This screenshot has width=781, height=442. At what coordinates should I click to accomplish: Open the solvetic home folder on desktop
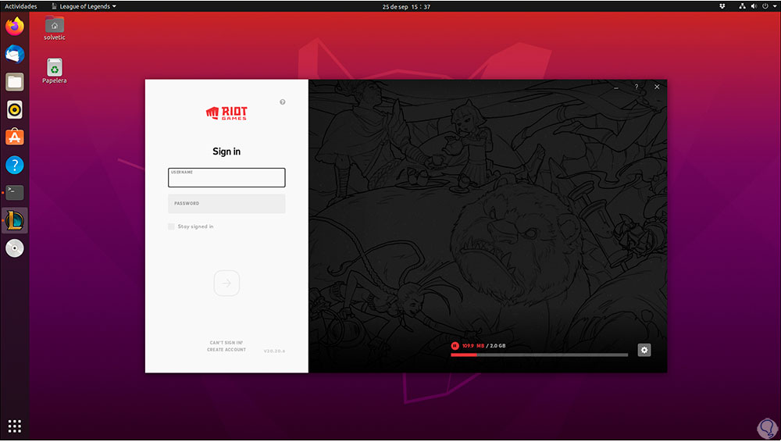point(55,28)
